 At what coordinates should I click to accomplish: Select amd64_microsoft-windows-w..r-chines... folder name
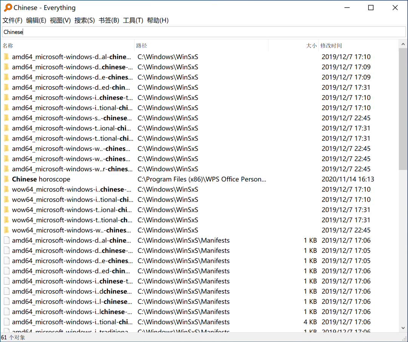click(x=72, y=169)
